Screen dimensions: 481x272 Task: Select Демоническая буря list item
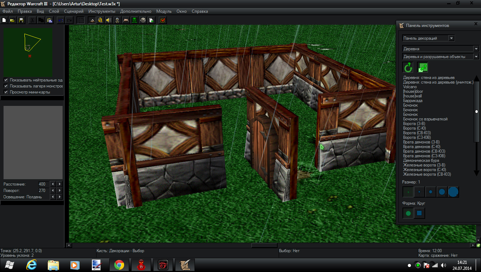(x=421, y=160)
